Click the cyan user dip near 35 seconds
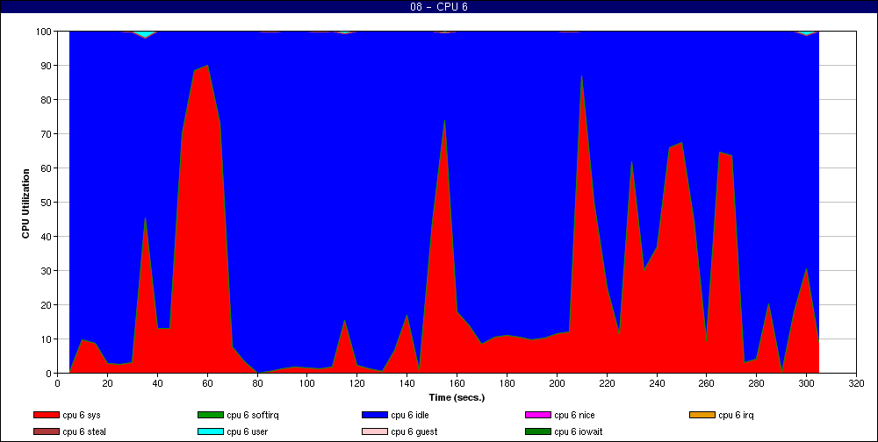The width and height of the screenshot is (878, 442). 145,35
